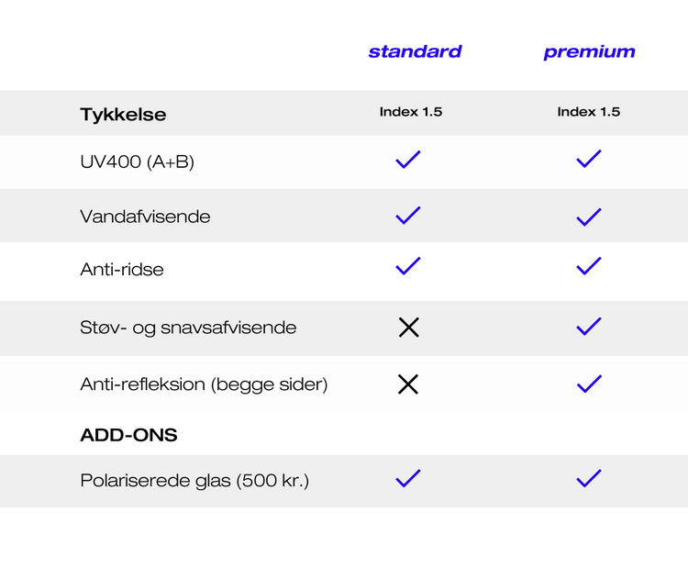Click the premium Vandafvisende checkmark

coord(589,217)
